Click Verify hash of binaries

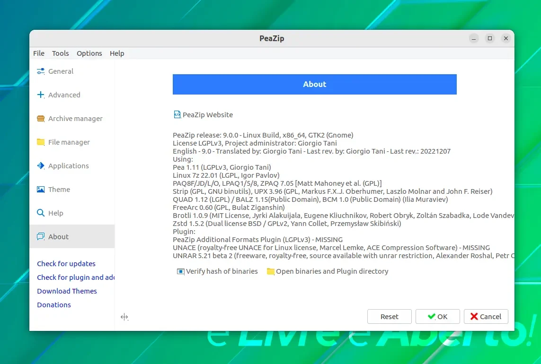pyautogui.click(x=217, y=271)
